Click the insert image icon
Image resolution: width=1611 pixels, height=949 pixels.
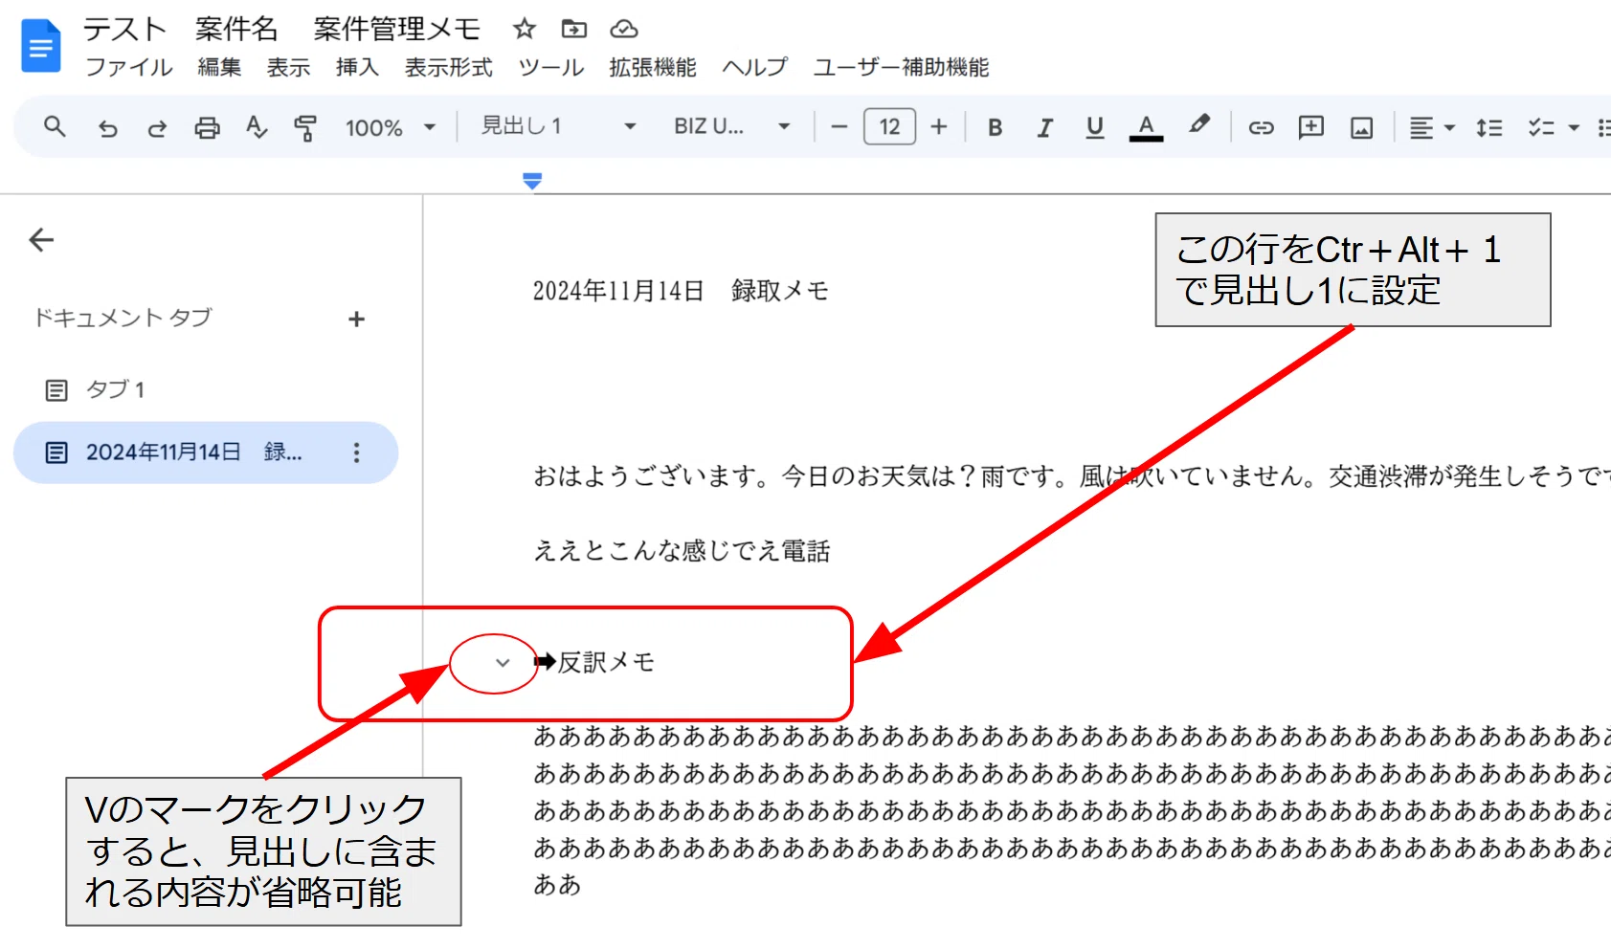click(x=1361, y=127)
